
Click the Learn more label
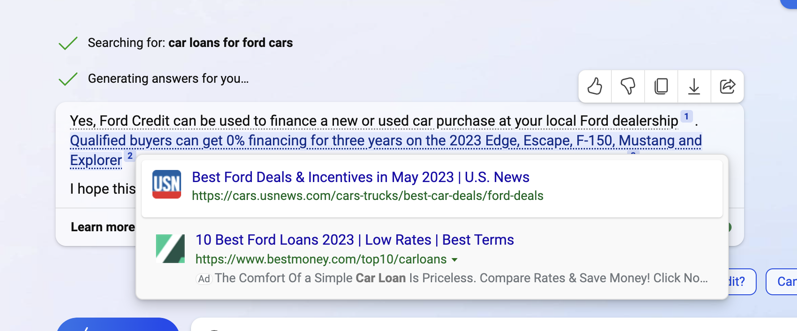[x=103, y=227]
